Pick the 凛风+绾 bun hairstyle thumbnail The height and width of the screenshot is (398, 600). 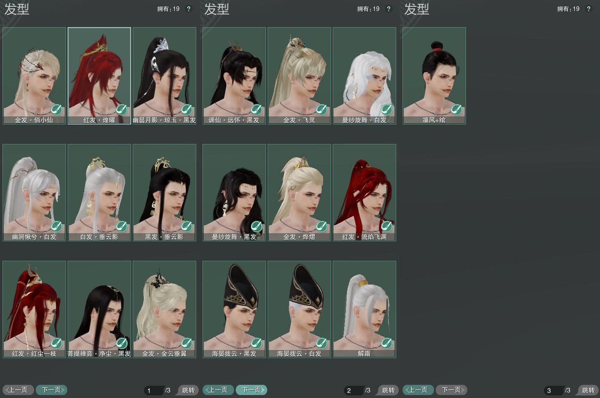click(x=434, y=76)
